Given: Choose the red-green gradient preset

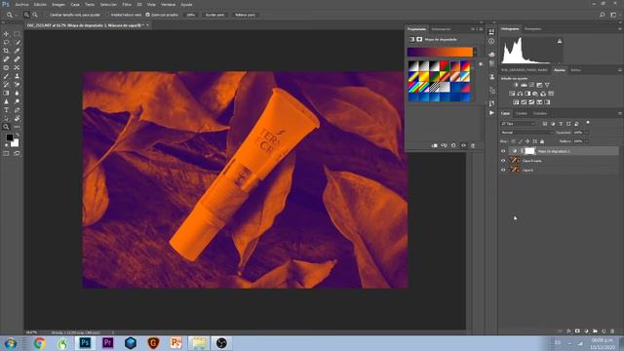Looking at the screenshot, I should tap(445, 65).
